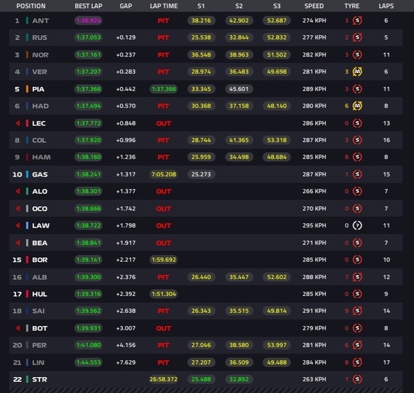The height and width of the screenshot is (393, 414).
Task: Select STR green sector one time 25.488
Action: (x=201, y=379)
